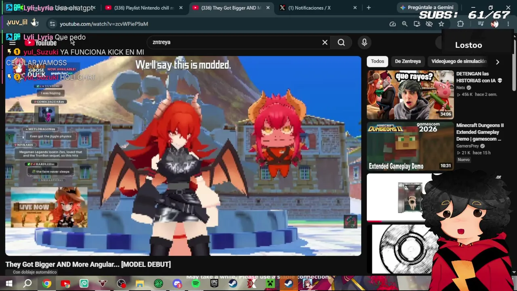Image resolution: width=517 pixels, height=291 pixels.
Task: Open the performance gauge icon in address bar
Action: click(393, 24)
